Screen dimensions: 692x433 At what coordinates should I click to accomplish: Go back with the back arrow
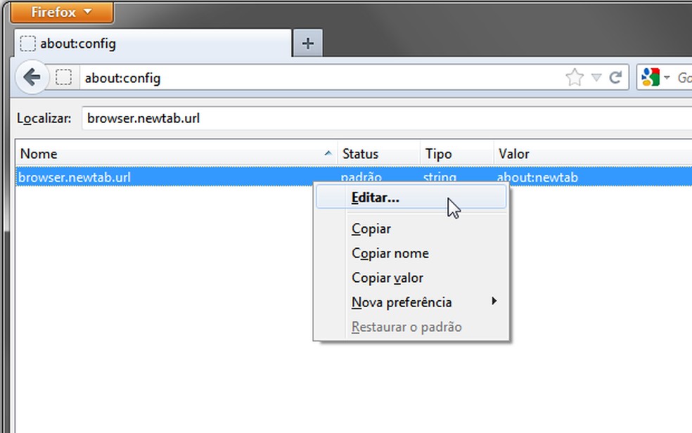(x=32, y=77)
